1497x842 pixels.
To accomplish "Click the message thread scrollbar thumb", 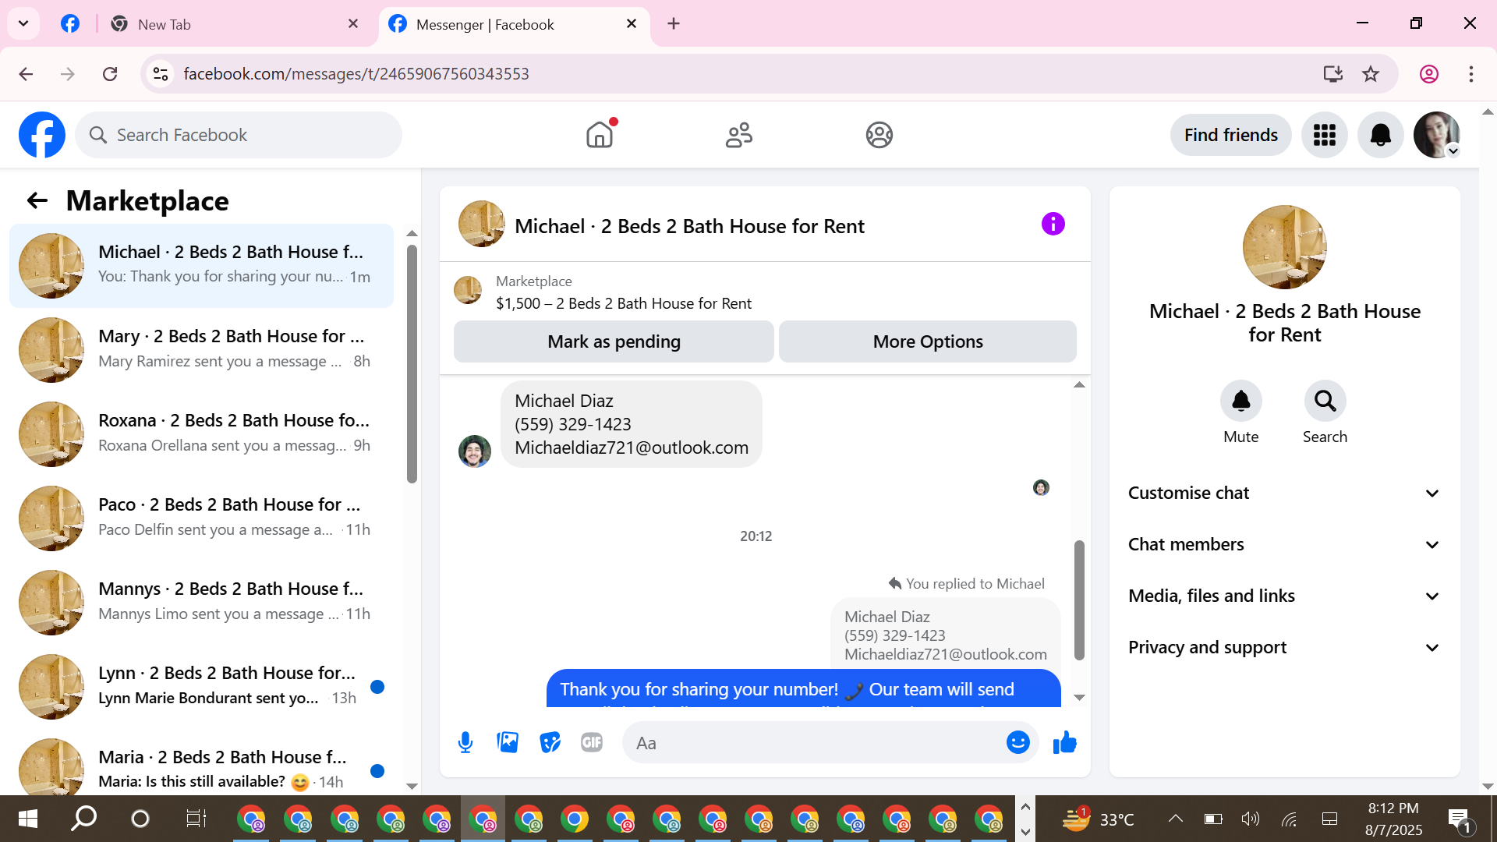I will point(1079,600).
